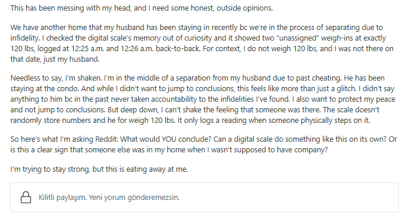Screen dimensions: 399x217
Task: Click the capitalized word 'YOU' in the question
Action: click(168, 139)
